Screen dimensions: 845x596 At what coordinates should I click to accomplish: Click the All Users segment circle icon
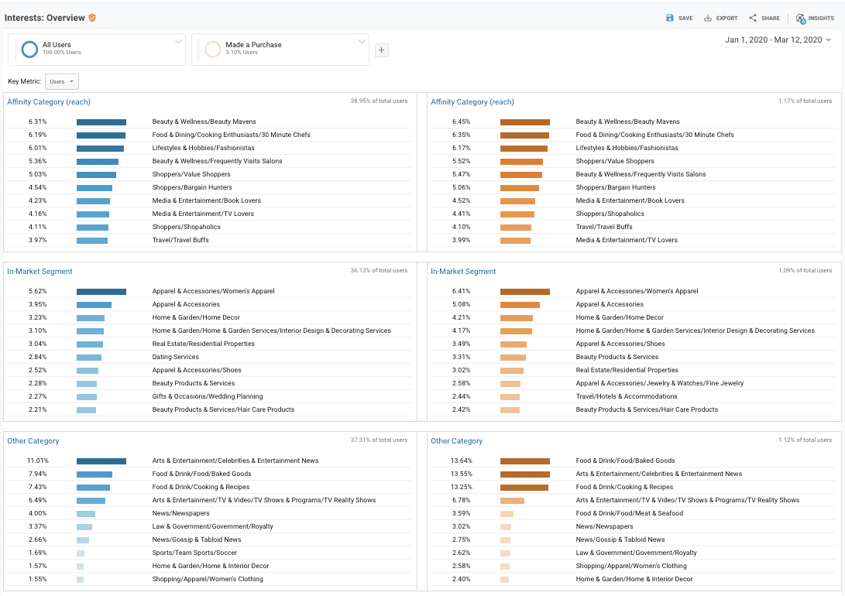(x=30, y=50)
